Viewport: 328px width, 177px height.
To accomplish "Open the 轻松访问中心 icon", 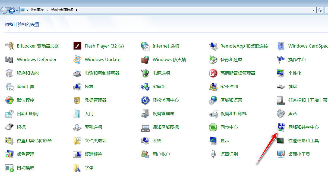I will click(145, 100).
